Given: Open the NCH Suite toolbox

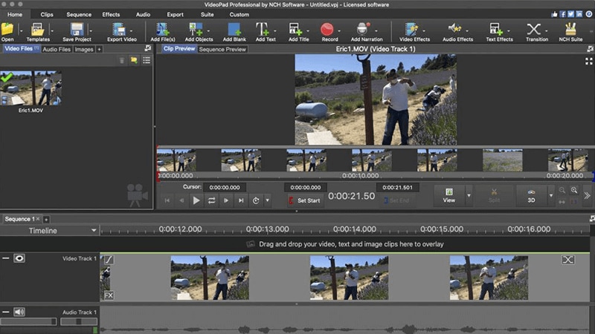Looking at the screenshot, I should pos(571,29).
